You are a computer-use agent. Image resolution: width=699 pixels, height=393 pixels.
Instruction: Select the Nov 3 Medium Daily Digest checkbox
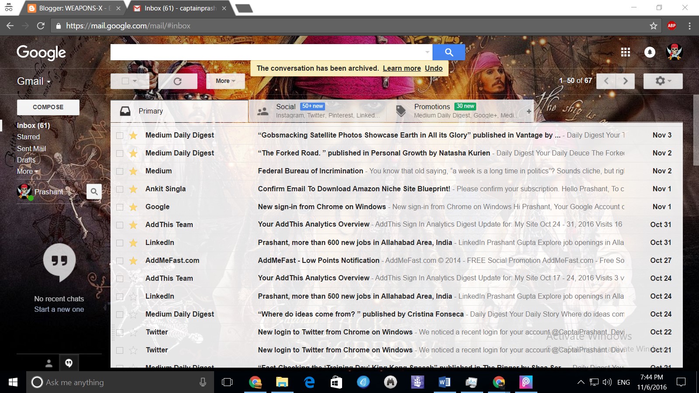tap(120, 135)
